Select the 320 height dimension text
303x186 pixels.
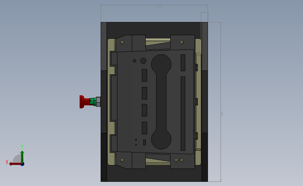222,113
